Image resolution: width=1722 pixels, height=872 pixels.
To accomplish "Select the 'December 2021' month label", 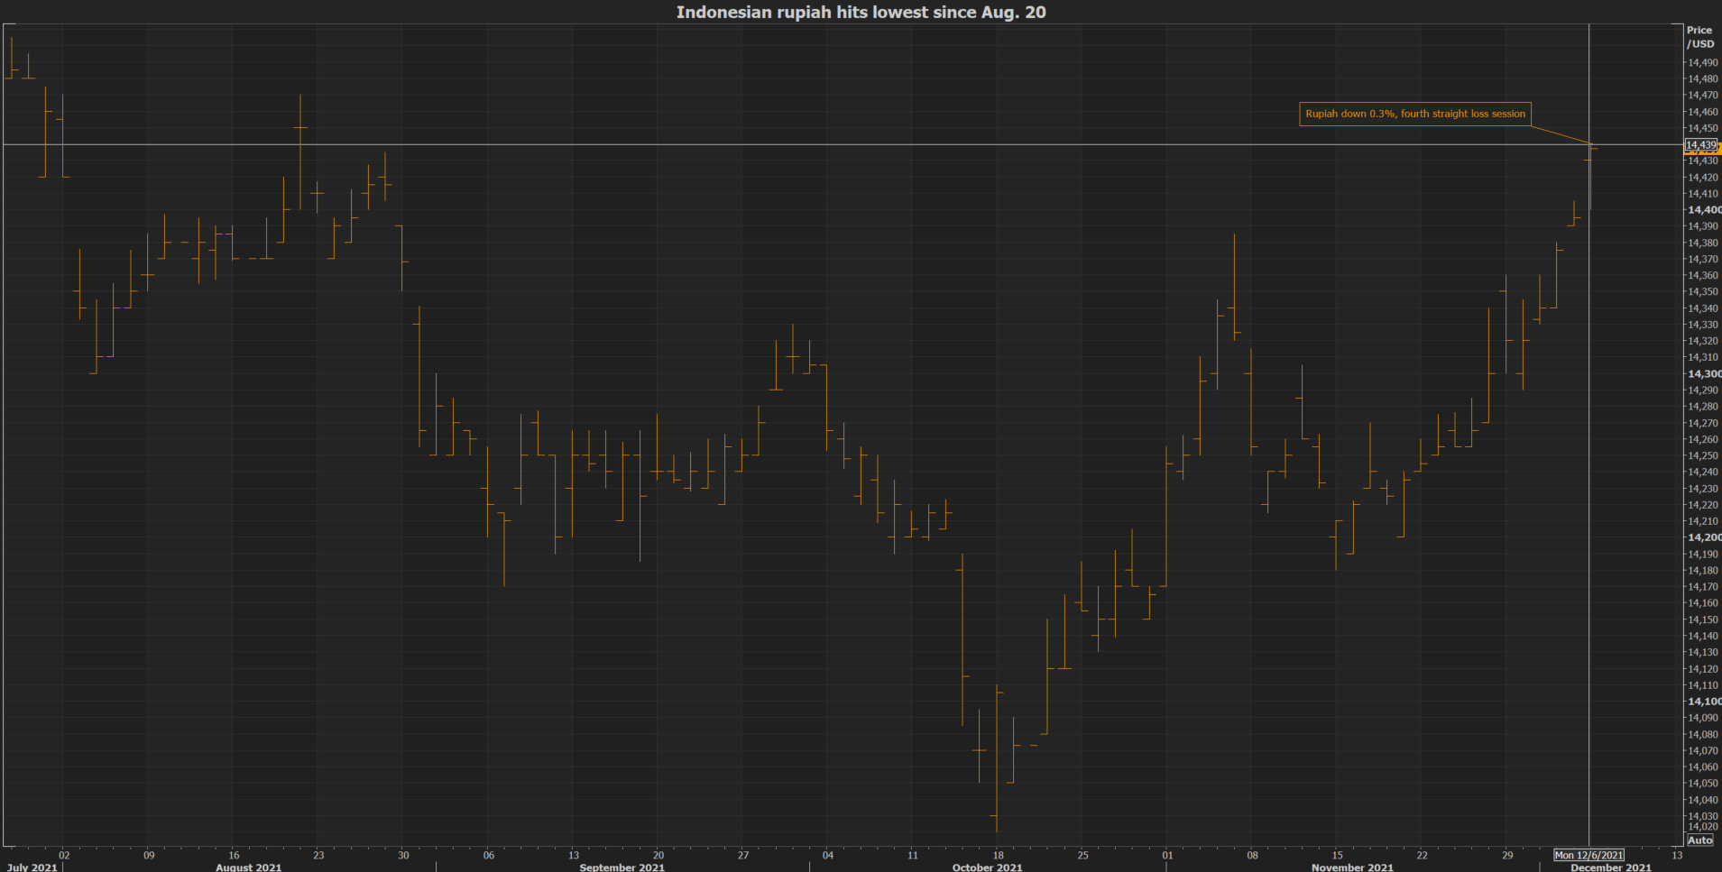I will pyautogui.click(x=1611, y=867).
